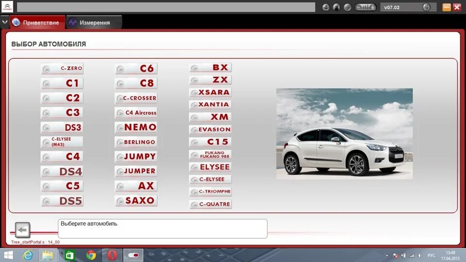Click the active diagnostic app taskbar icon

pos(133,256)
